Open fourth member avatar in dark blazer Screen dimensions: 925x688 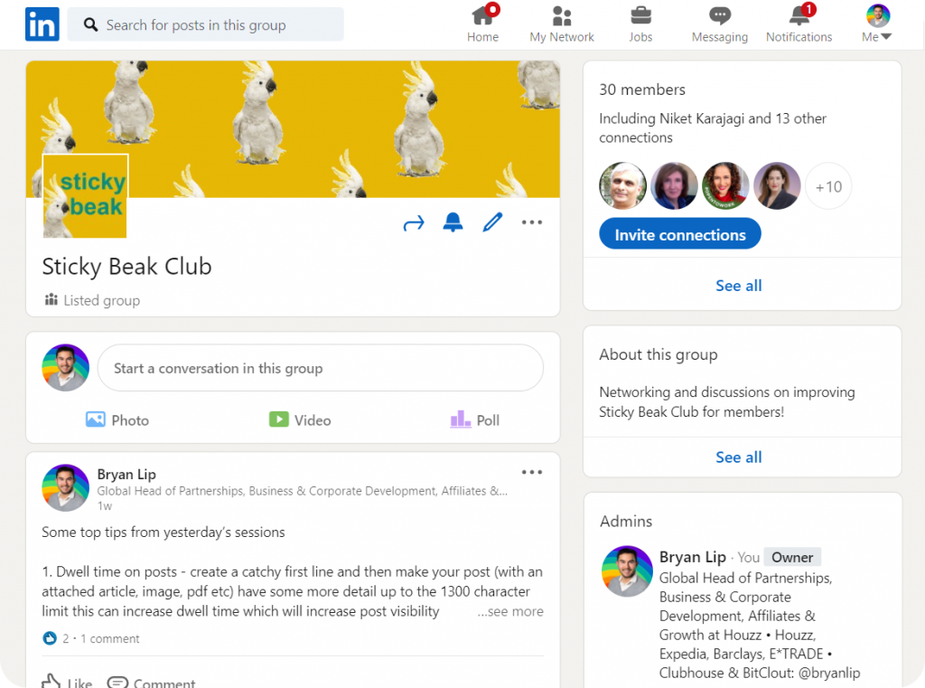tap(778, 186)
